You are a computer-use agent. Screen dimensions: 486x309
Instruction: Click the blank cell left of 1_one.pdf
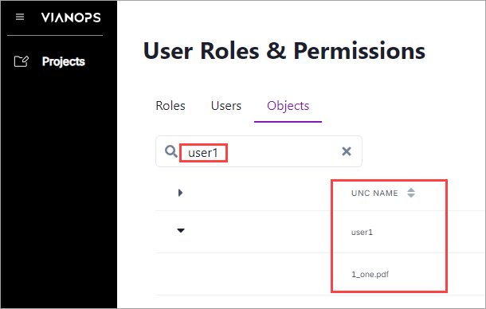tap(243, 274)
